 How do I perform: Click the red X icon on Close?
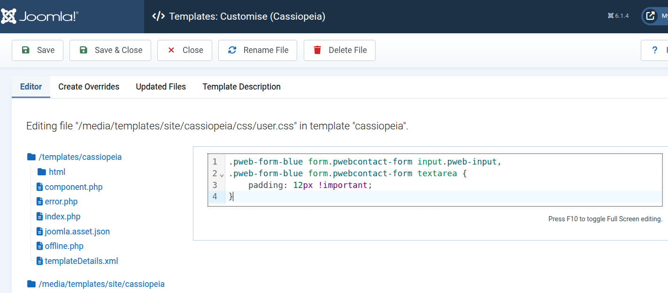tap(171, 50)
